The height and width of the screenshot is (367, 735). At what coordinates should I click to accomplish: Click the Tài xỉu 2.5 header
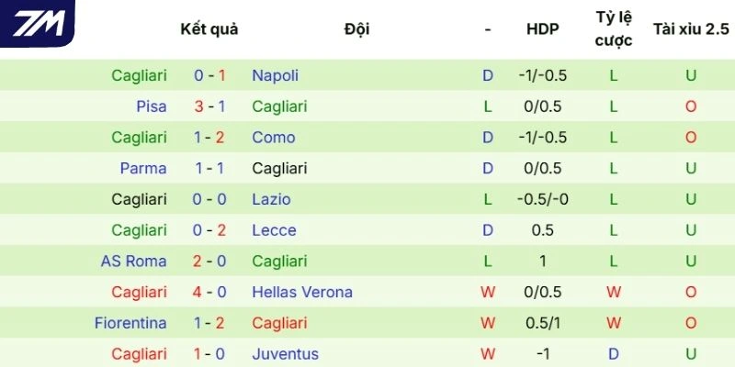pos(690,29)
